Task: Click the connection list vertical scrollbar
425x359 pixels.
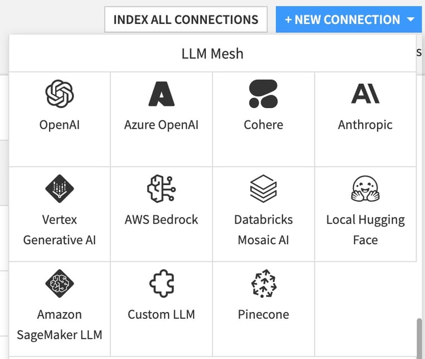Action: (419, 337)
